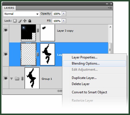The image size is (130, 115).
Task: Hide Group 1 visibility eye
Action: click(6, 78)
